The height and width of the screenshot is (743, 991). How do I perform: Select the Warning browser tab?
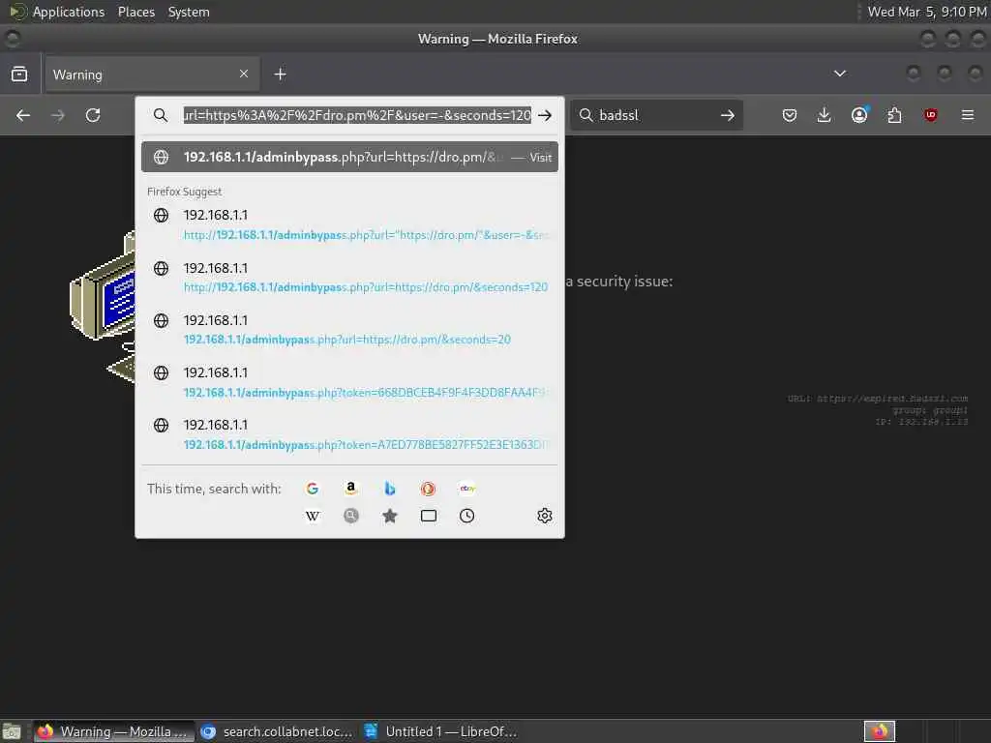click(150, 74)
